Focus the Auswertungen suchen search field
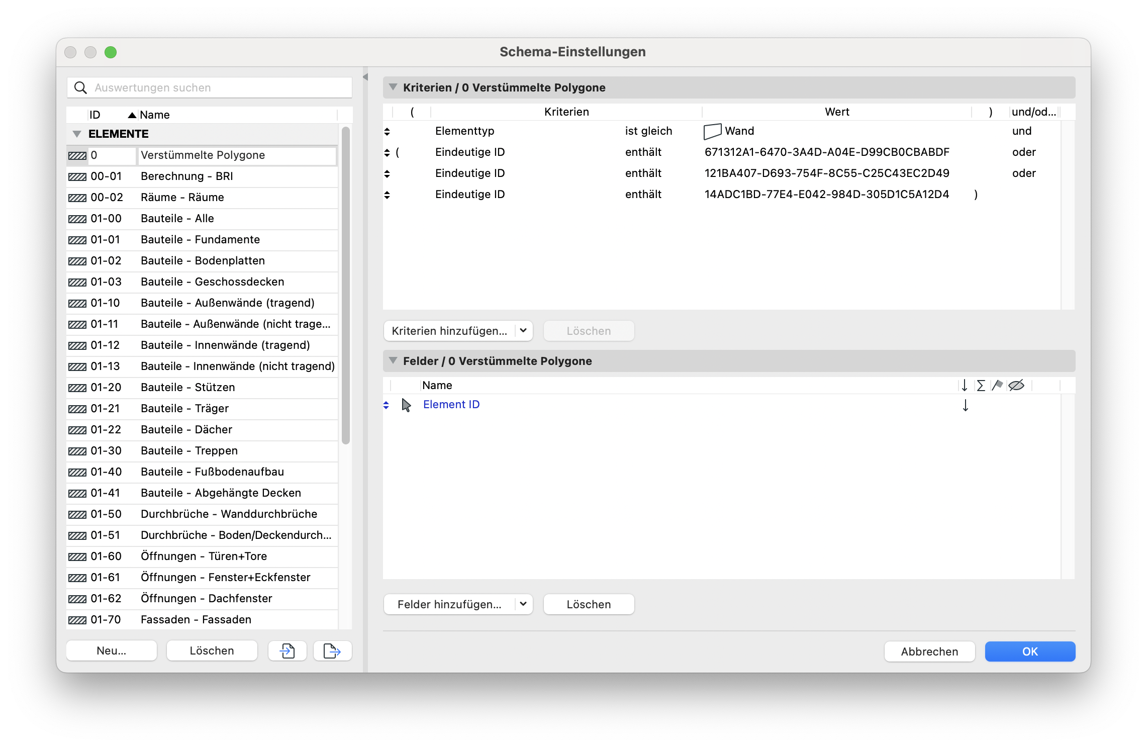 (x=210, y=87)
